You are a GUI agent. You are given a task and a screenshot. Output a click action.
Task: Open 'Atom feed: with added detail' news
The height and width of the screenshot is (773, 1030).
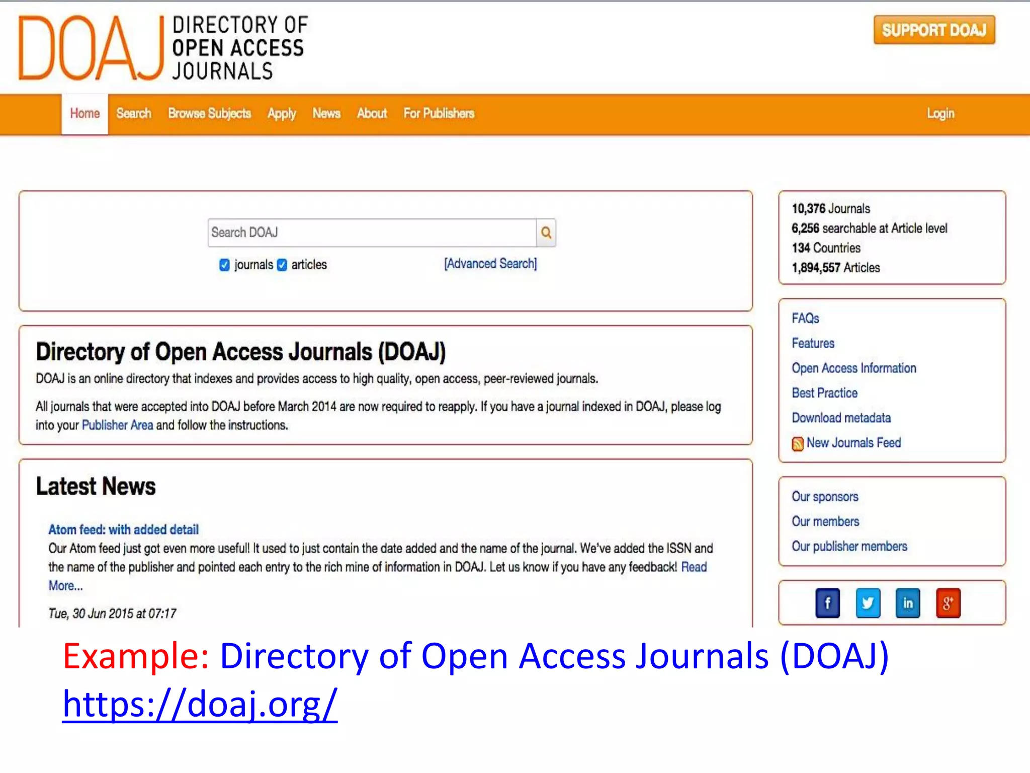point(123,529)
